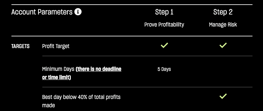Click the word 'made' in the best day rule

click(x=49, y=105)
